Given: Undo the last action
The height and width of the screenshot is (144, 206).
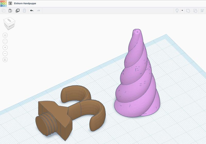Looking at the screenshot, I should click(32, 11).
